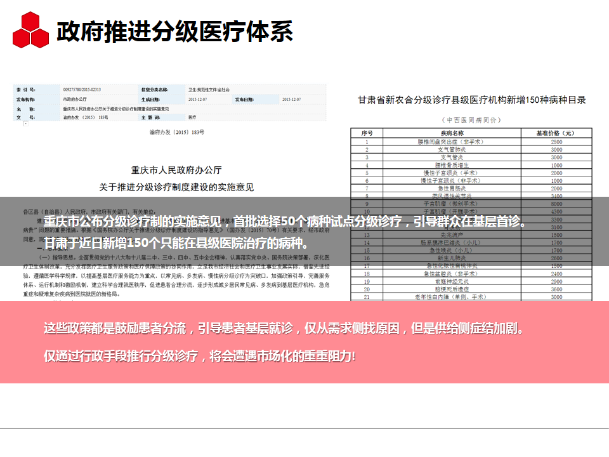Click the heading 关于推进分级诊疗制度建设的实施意见
Image resolution: width=609 pixels, height=457 pixels.
(x=176, y=187)
